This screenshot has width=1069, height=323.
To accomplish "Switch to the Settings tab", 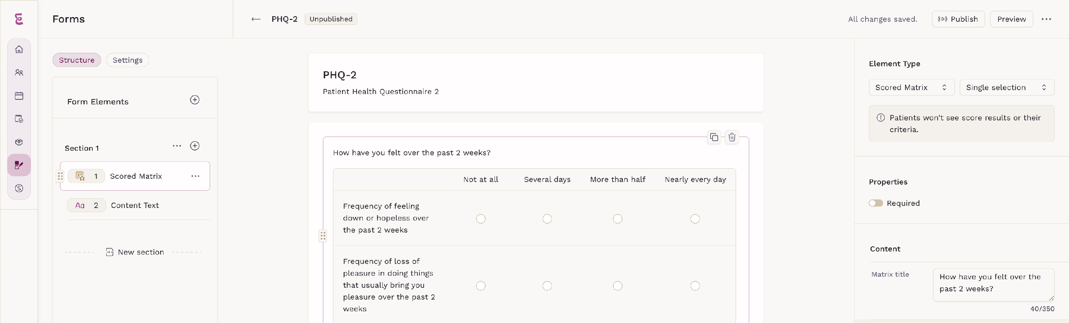I will (128, 60).
